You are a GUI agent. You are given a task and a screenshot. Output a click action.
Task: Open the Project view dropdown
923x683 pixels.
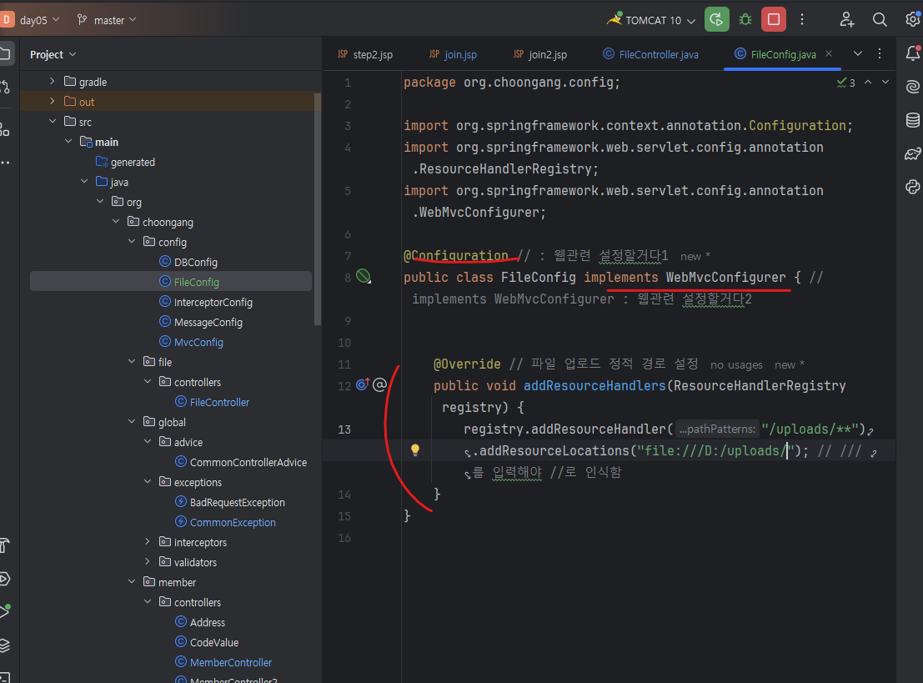tap(53, 54)
